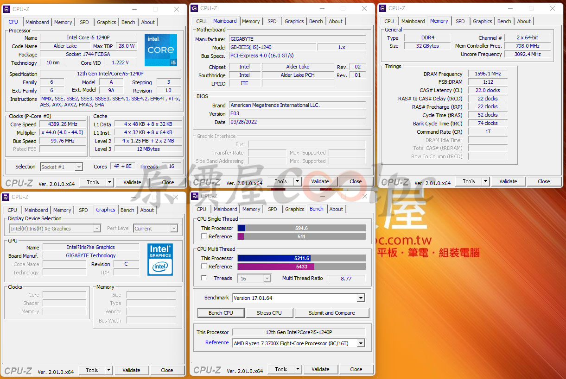Open the Tools dropdown arrow in the Mainboard window

coord(298,181)
